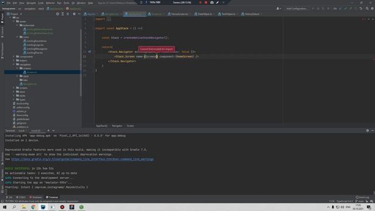Click the AppStack breadcrumb below editor
375x211 pixels.
(101, 126)
